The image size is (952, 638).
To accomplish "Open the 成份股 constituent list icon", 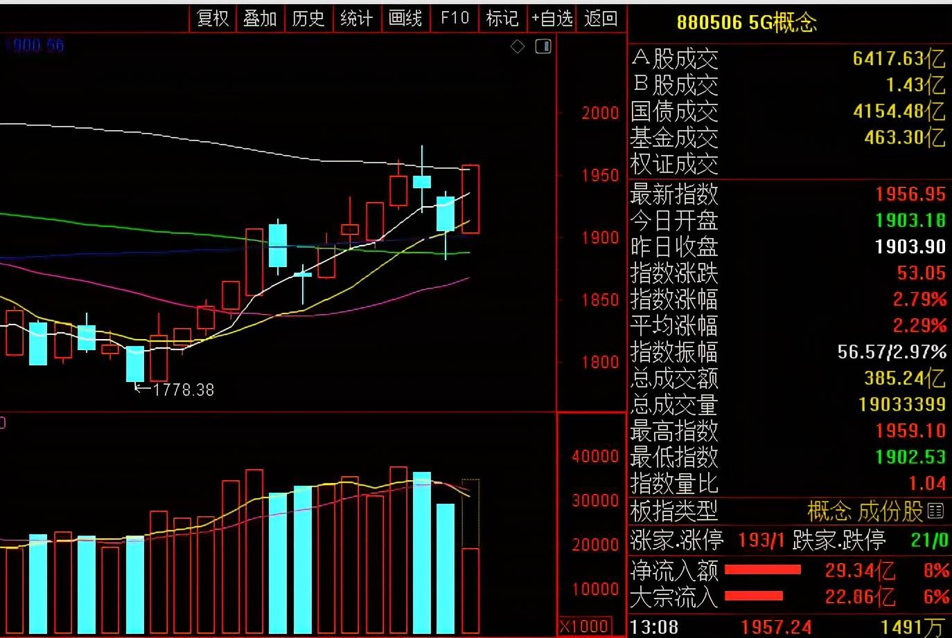I will (x=935, y=511).
